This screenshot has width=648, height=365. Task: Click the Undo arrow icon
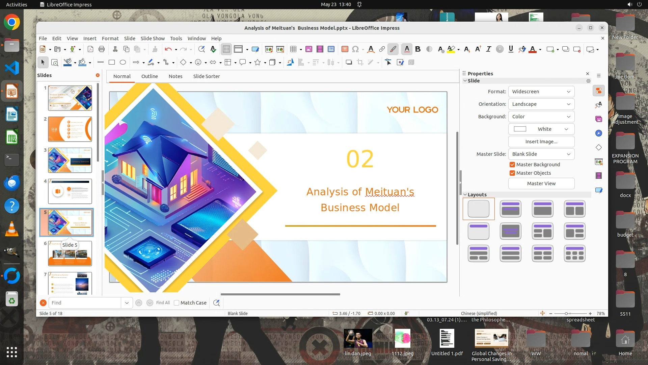tap(168, 49)
